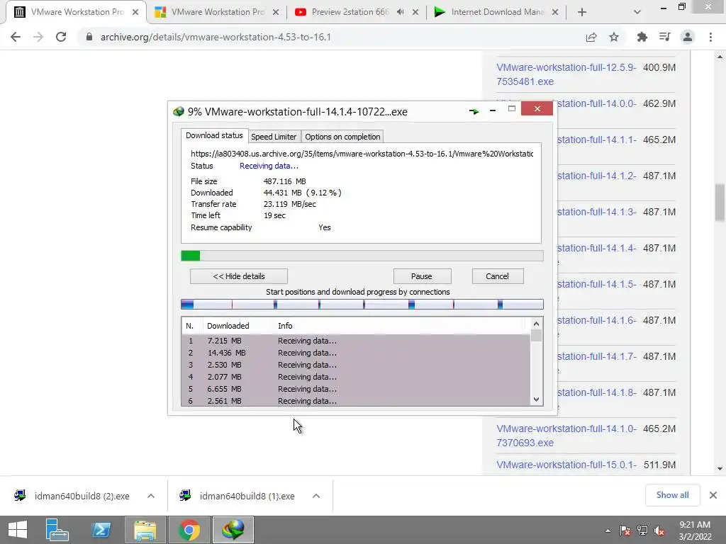The image size is (726, 544).
Task: Click the IDM globe icon in dialog title
Action: pyautogui.click(x=178, y=111)
